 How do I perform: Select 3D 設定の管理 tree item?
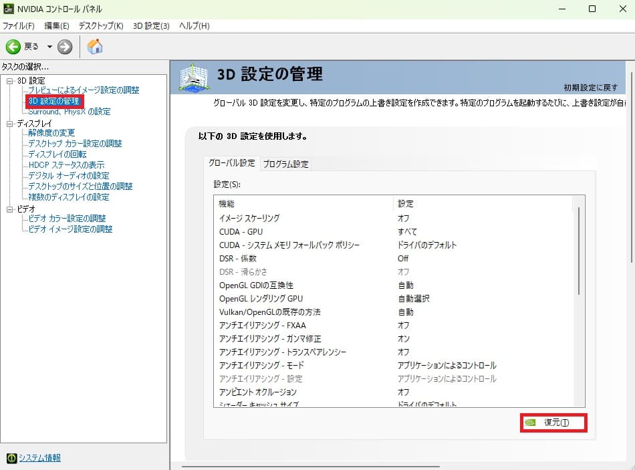coord(54,101)
